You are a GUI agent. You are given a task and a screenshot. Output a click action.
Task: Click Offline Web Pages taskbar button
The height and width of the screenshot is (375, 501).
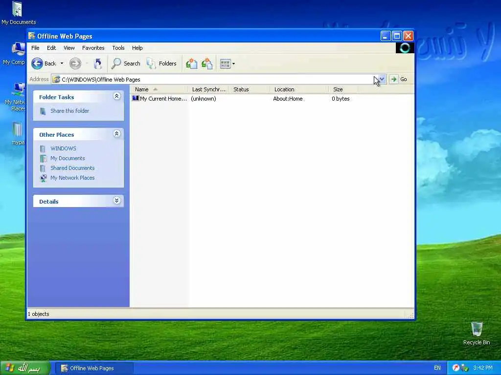[x=94, y=368]
